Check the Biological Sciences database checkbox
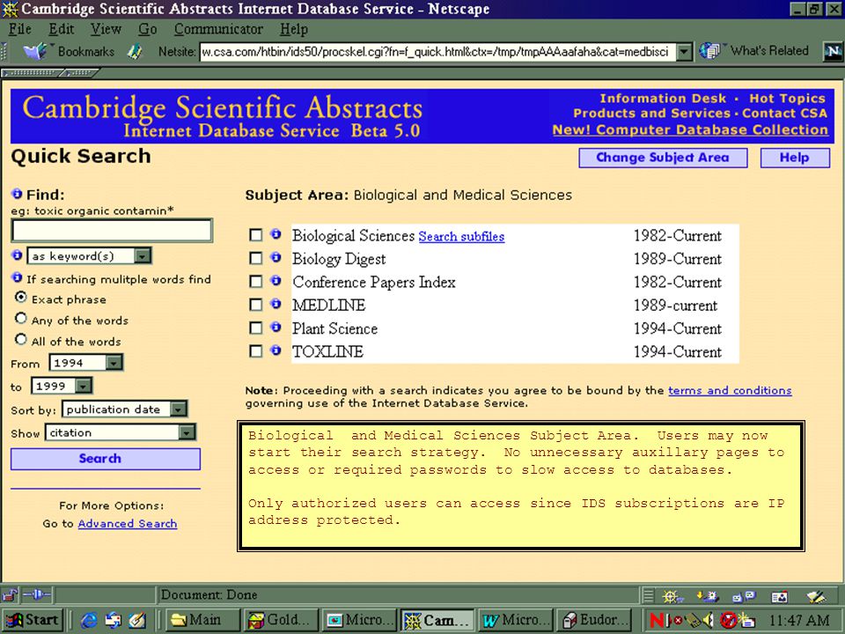This screenshot has height=634, width=845. click(255, 235)
